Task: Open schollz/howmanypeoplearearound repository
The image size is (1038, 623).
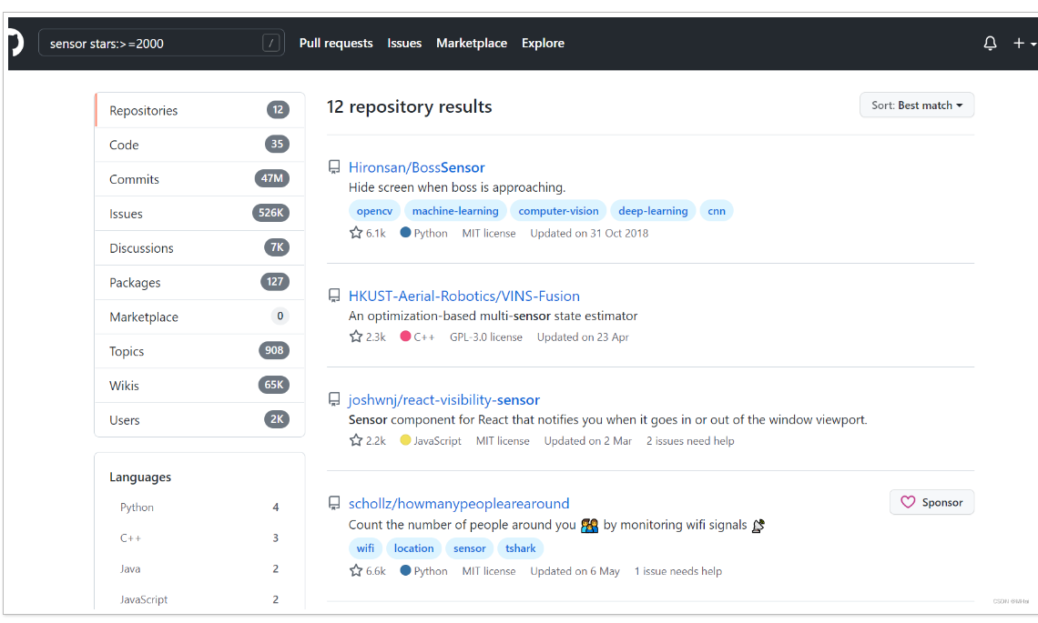Action: coord(459,503)
